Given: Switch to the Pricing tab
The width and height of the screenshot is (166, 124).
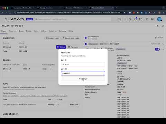Looking at the screenshot, I should pos(29,31).
